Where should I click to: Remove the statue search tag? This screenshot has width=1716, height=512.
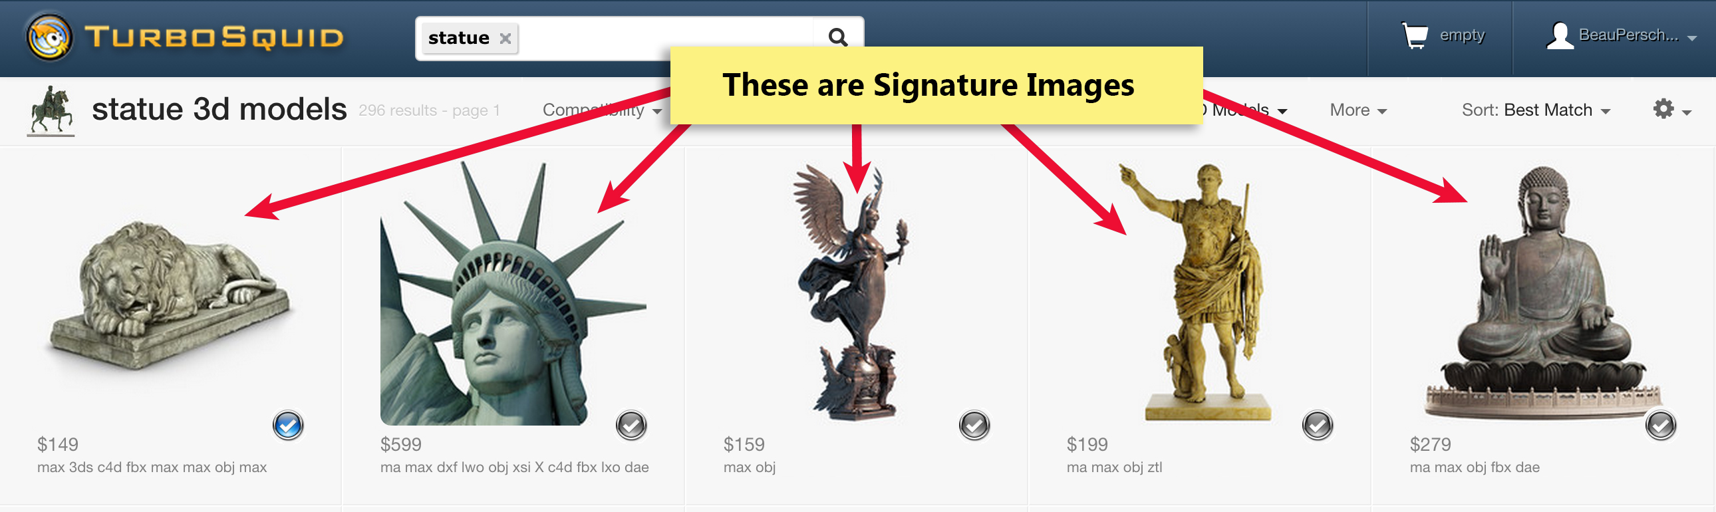[505, 39]
